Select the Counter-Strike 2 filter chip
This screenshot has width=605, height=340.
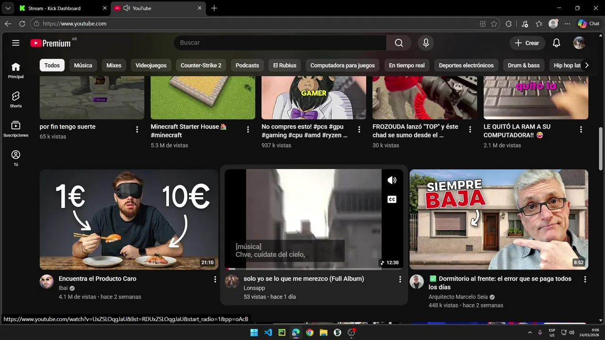[x=201, y=65]
